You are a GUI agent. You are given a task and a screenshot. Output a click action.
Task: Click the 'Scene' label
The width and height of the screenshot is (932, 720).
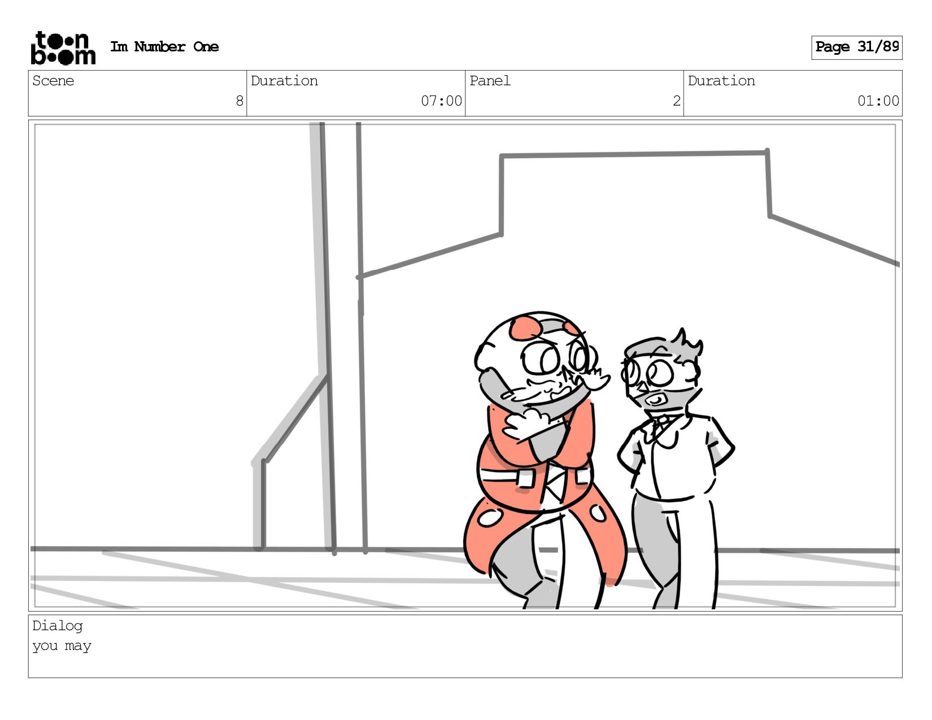(53, 81)
